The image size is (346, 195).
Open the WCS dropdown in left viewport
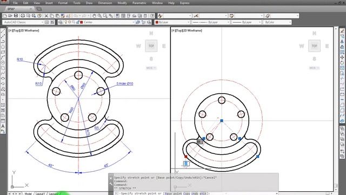[x=151, y=68]
